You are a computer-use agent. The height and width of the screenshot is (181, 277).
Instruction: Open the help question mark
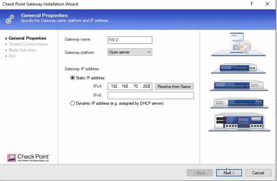pos(251,4)
